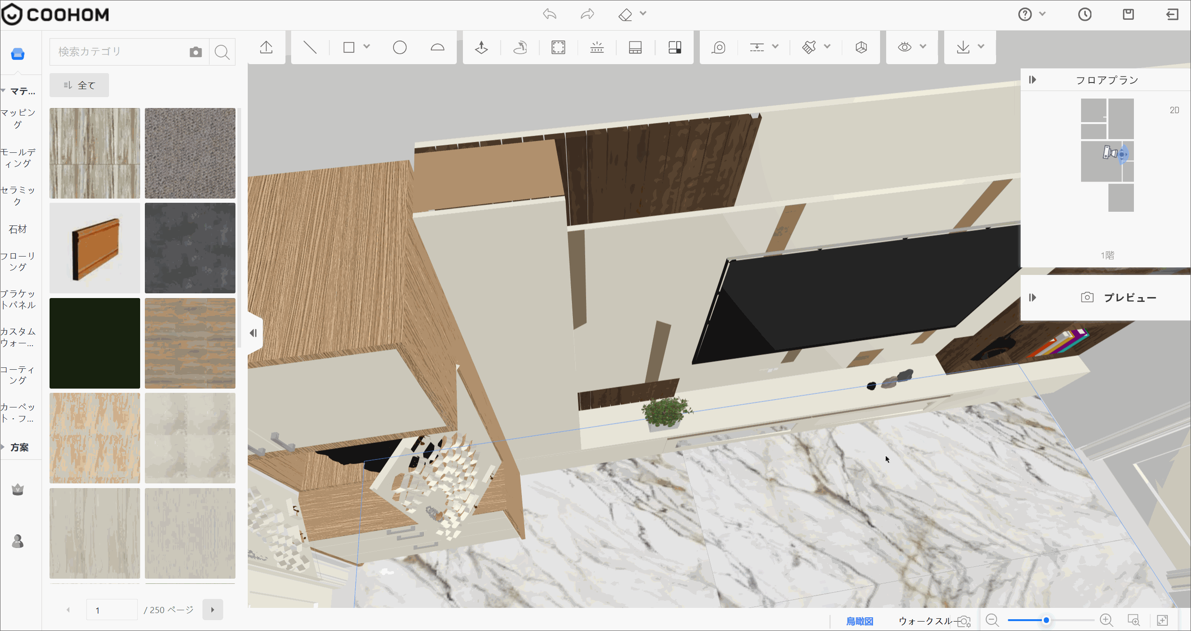Click the 3D cube view icon

861,47
